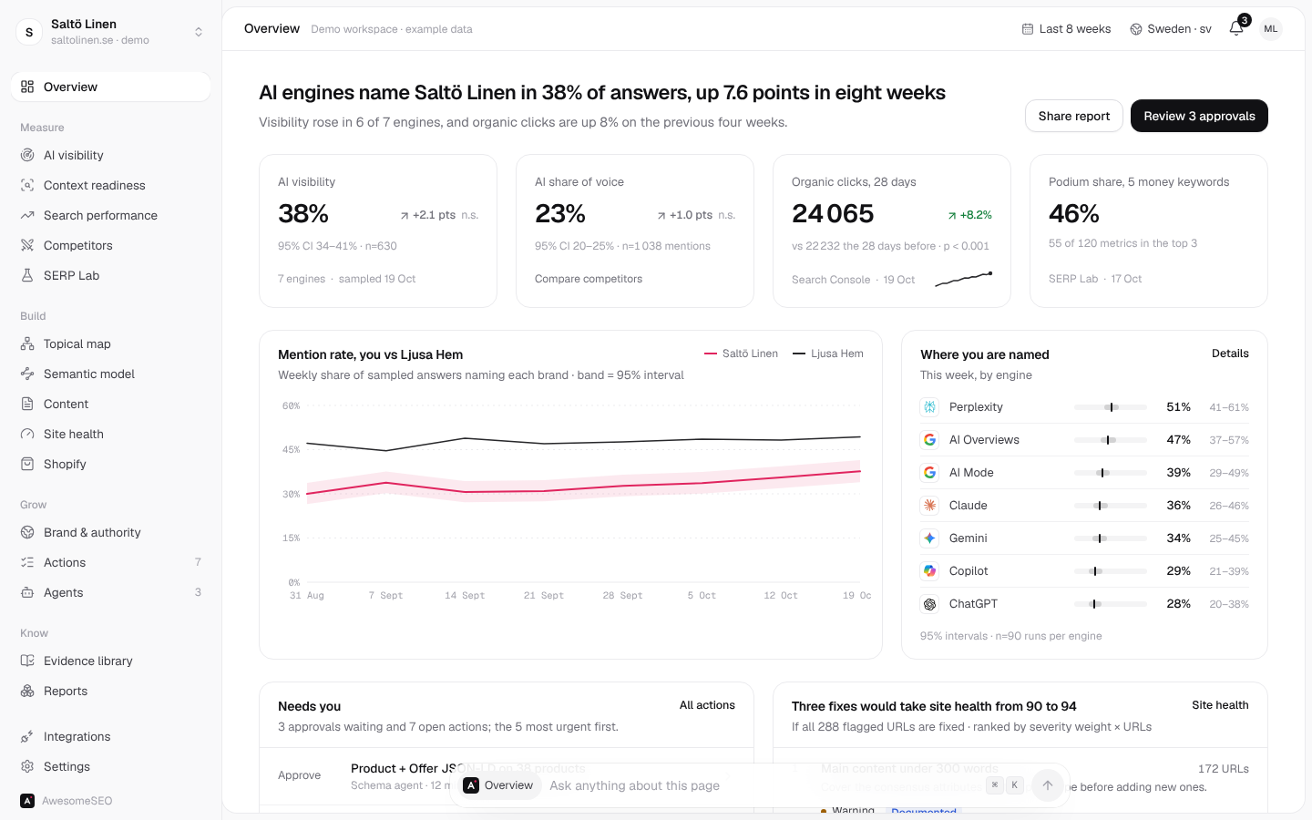
Task: Go to Search performance page
Action: click(x=110, y=215)
